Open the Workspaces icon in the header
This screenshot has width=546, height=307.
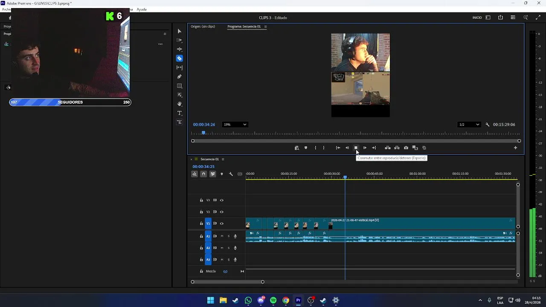(x=488, y=17)
